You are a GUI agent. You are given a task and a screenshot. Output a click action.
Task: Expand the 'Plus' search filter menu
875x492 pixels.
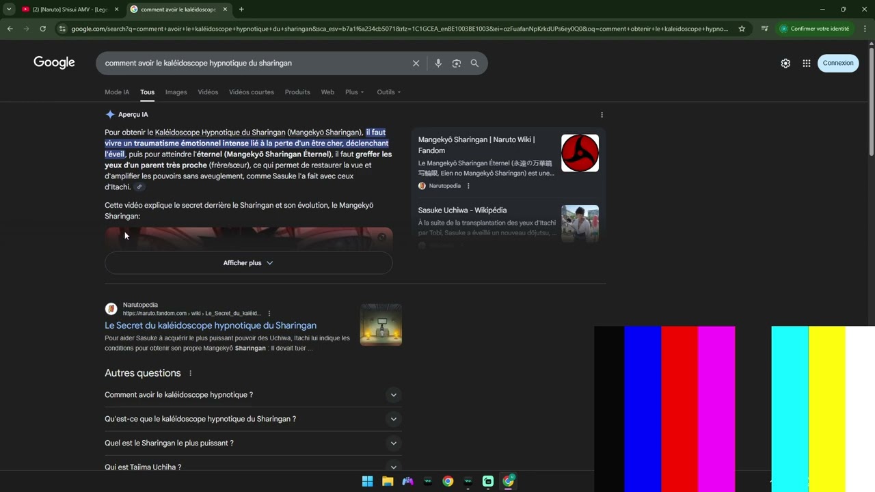tap(355, 92)
